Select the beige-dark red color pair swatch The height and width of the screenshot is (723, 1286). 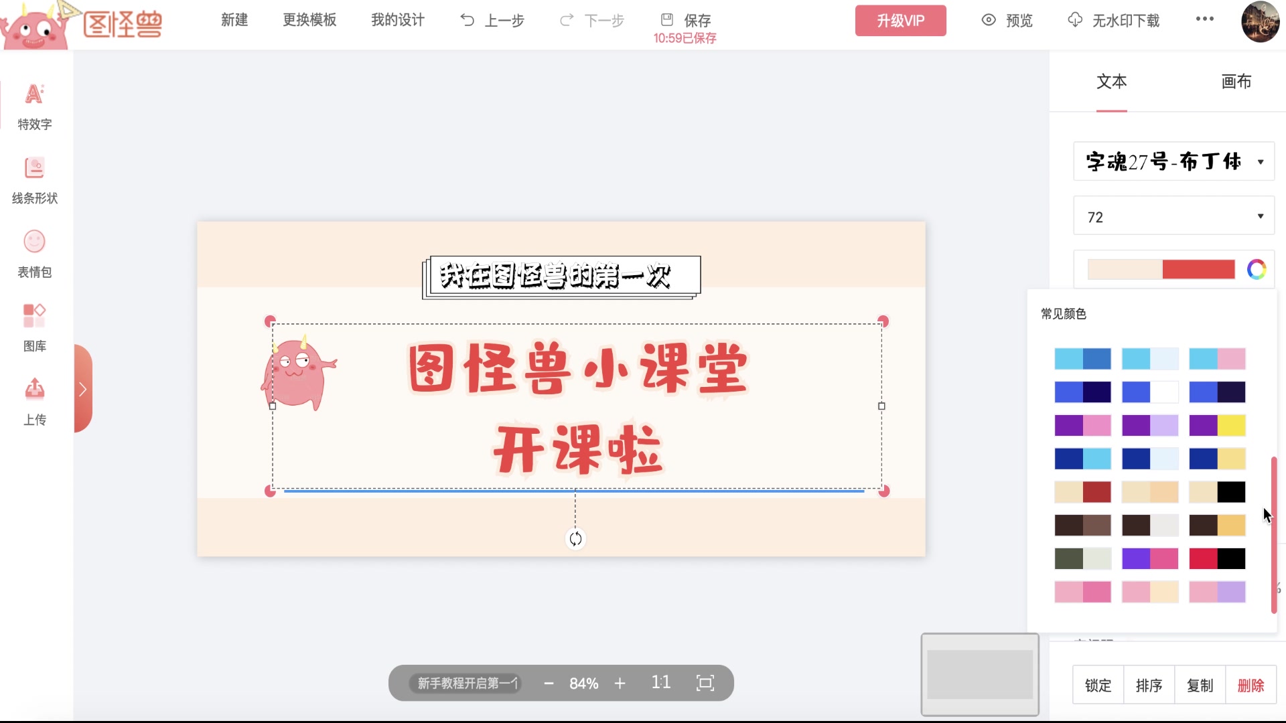pos(1082,492)
